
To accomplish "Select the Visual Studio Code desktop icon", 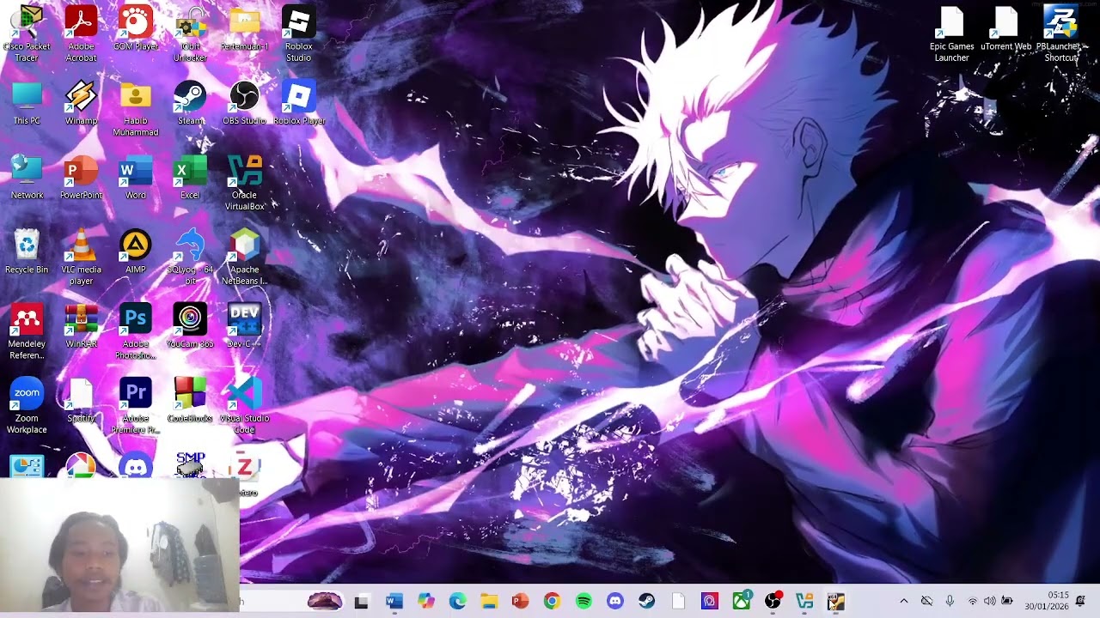I will coord(244,407).
